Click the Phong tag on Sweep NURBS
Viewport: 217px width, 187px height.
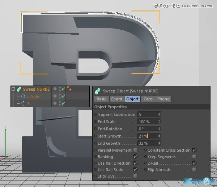point(68,88)
